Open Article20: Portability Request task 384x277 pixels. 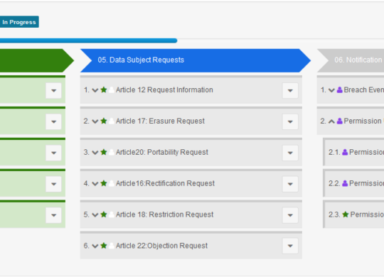[162, 152]
